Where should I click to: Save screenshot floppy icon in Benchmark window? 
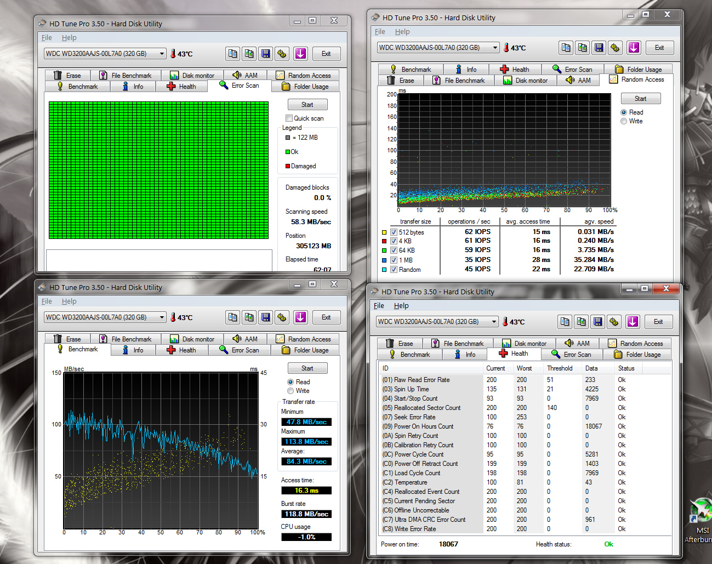click(x=266, y=317)
